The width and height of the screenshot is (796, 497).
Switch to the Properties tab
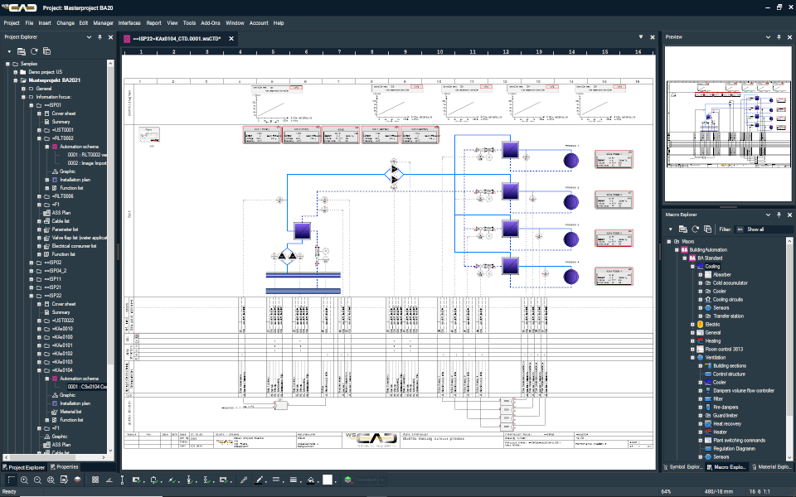(x=65, y=467)
